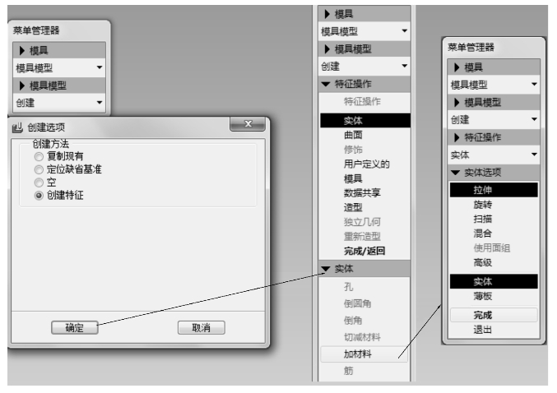Expand the 模具 header in right menu manager
The height and width of the screenshot is (393, 557).
click(494, 67)
